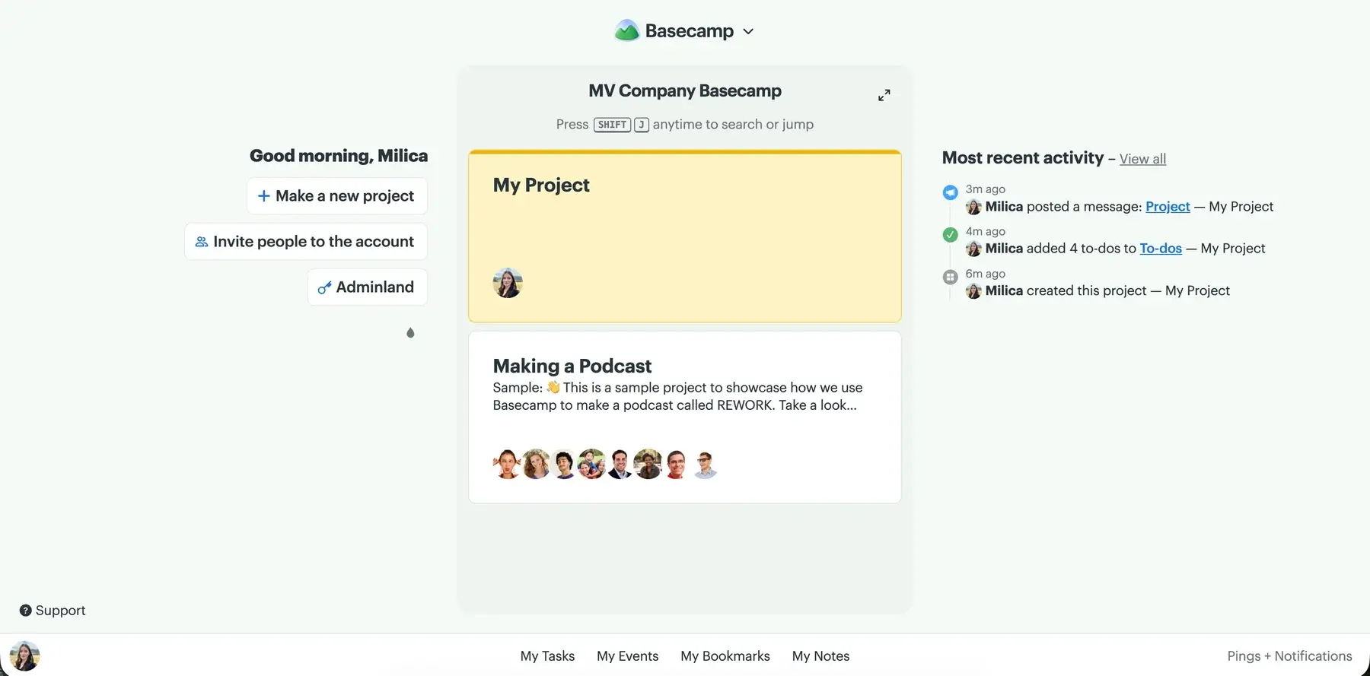Click Milica avatar next to posted message
Screen dimensions: 1370x676
(973, 207)
